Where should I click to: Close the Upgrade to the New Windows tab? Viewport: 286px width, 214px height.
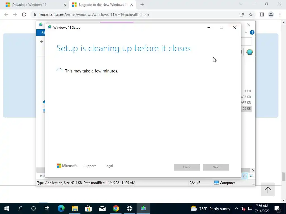[132, 5]
